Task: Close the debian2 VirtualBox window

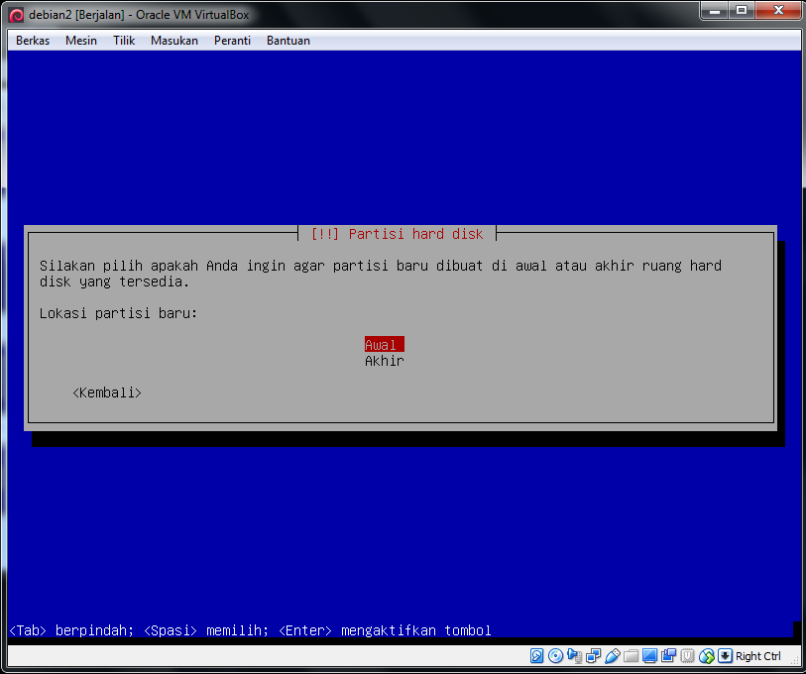Action: pos(778,10)
